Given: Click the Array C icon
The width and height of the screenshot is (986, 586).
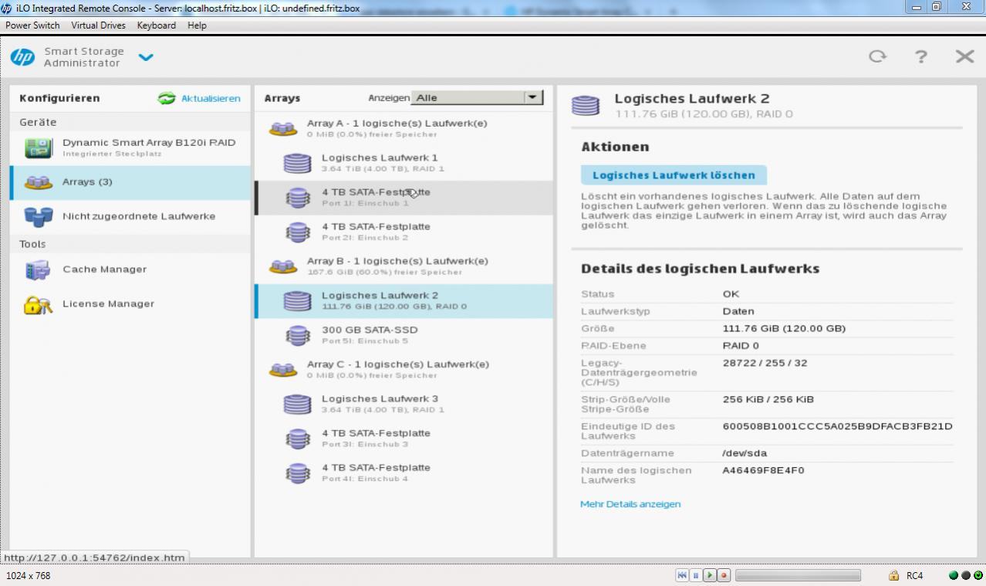Looking at the screenshot, I should [x=282, y=369].
